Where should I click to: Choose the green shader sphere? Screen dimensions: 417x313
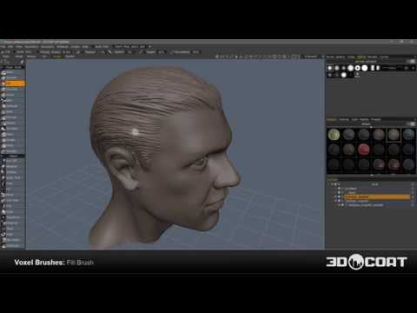(334, 135)
